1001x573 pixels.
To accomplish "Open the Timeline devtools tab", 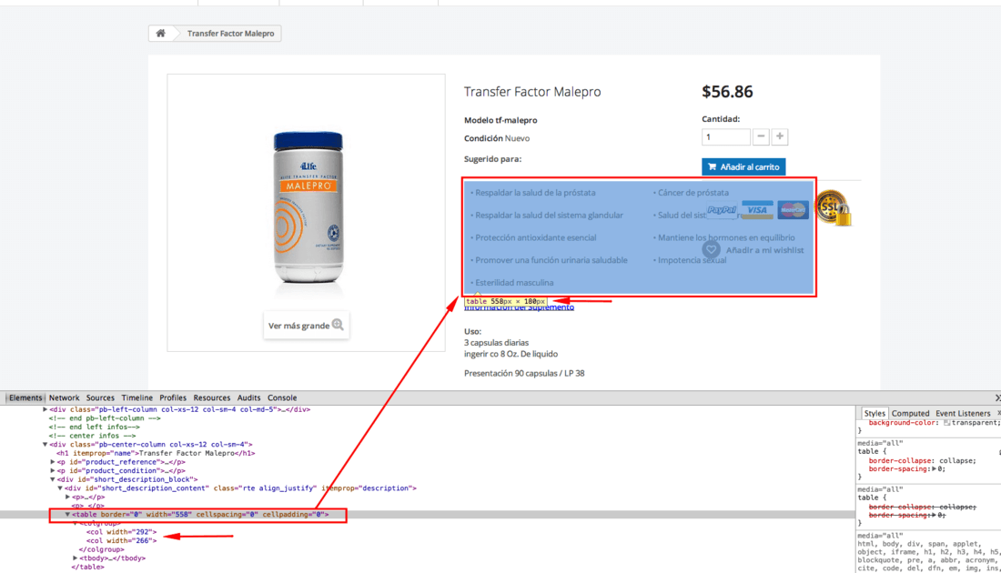I will coord(137,397).
